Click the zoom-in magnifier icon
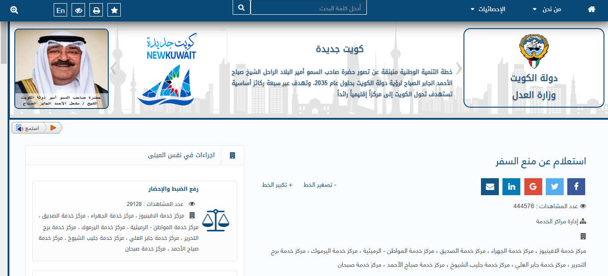The height and width of the screenshot is (276, 608). click(14, 10)
